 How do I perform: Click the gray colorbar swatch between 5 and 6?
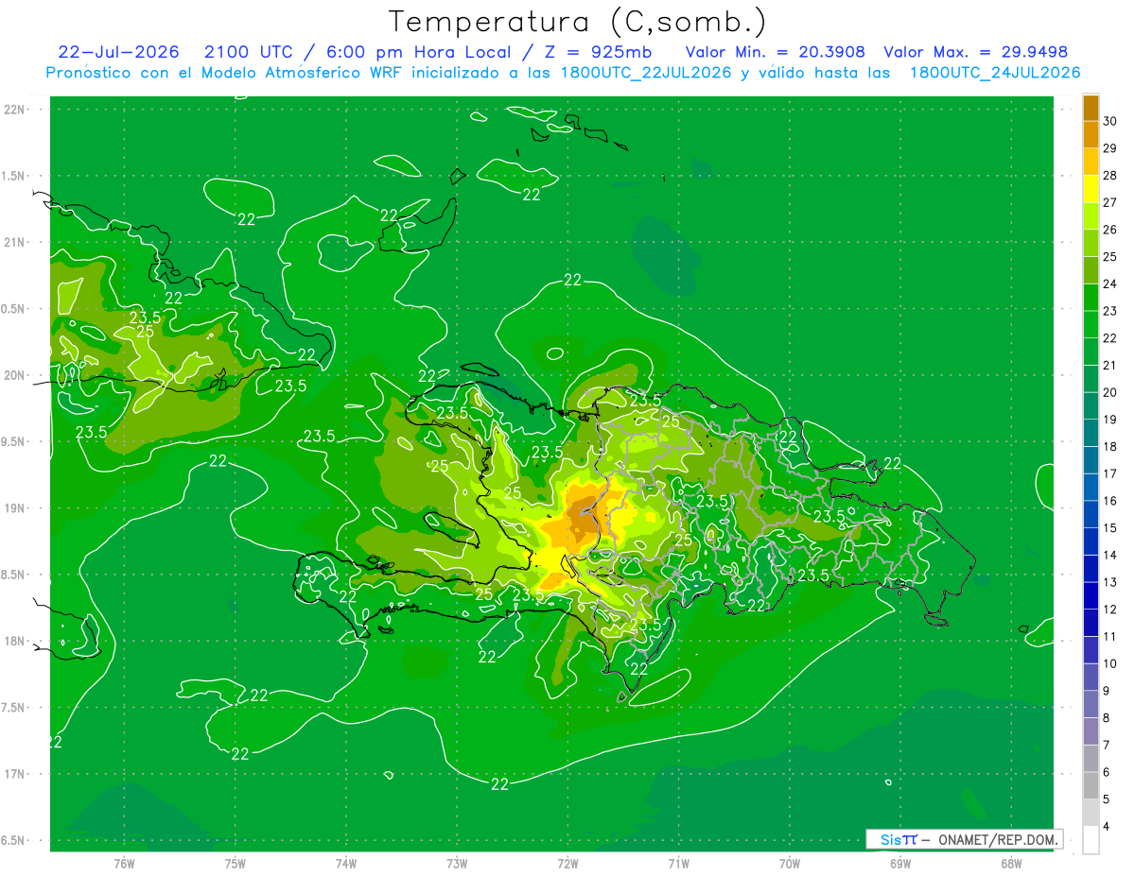click(1091, 786)
